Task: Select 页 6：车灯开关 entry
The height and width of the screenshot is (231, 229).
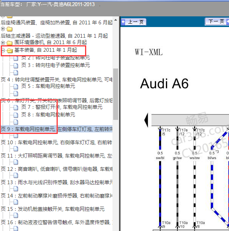Action: (x=57, y=100)
